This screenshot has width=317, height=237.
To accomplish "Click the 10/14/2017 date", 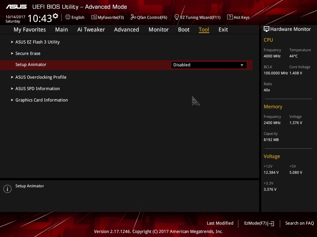I will point(15,17).
